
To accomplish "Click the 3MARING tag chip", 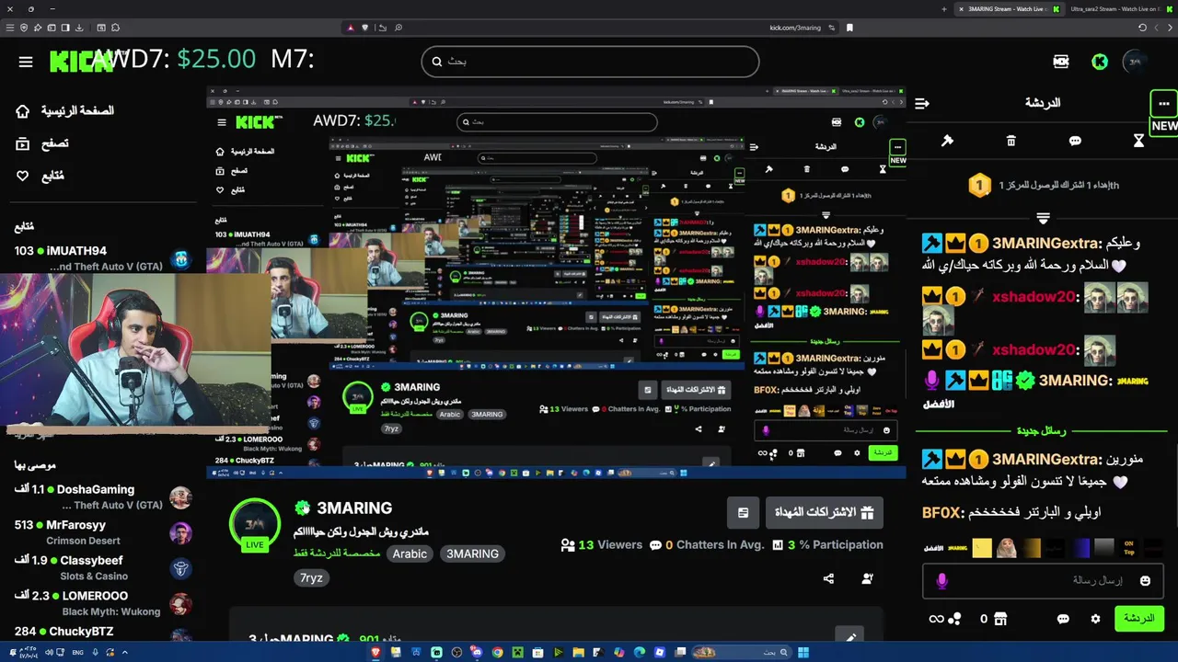I will (472, 554).
